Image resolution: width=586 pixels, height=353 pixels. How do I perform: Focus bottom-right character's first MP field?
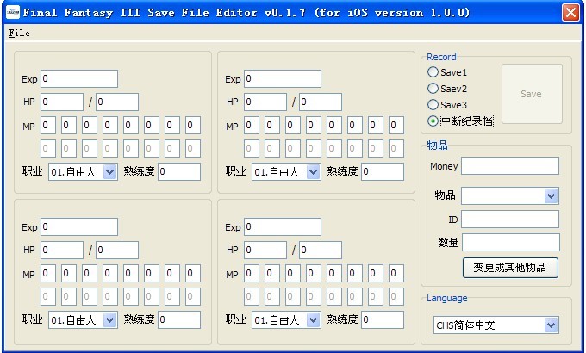click(252, 274)
